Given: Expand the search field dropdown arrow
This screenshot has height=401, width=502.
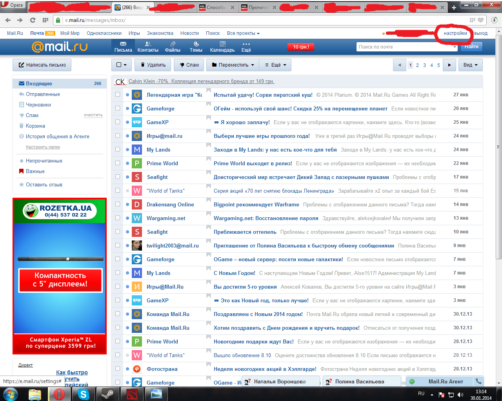Looking at the screenshot, I should tap(455, 47).
